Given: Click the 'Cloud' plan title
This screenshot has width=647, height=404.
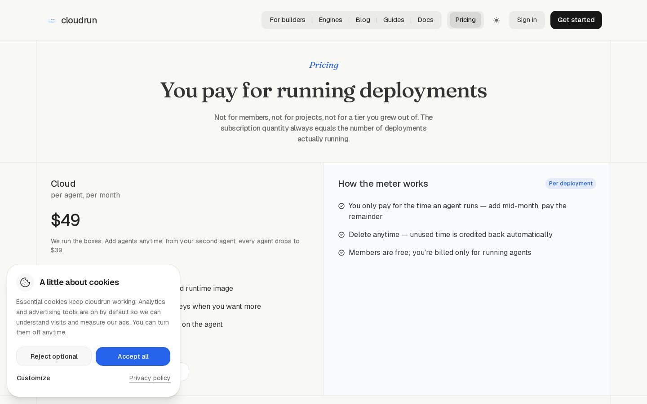Looking at the screenshot, I should (63, 184).
